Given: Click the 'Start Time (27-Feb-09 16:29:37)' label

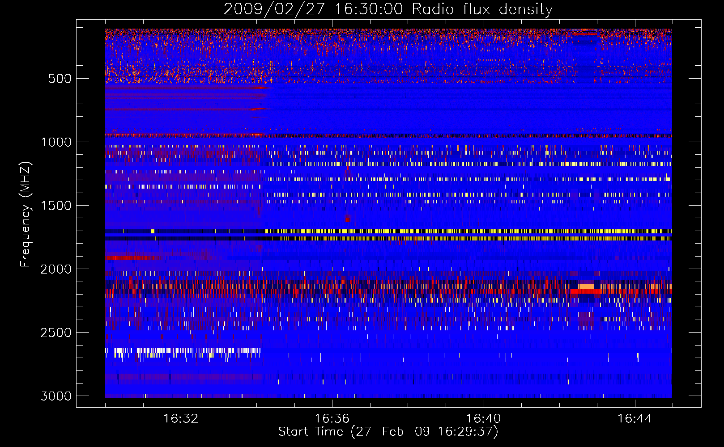Looking at the screenshot, I should (388, 432).
